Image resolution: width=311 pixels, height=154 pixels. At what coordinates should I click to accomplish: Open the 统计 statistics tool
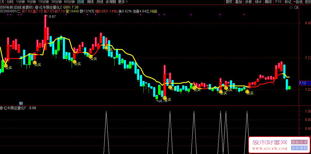pyautogui.click(x=258, y=2)
